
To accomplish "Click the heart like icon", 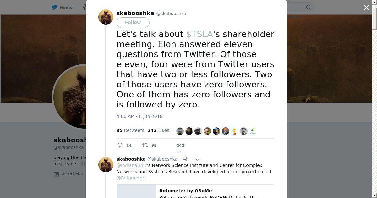I will [x=178, y=152].
